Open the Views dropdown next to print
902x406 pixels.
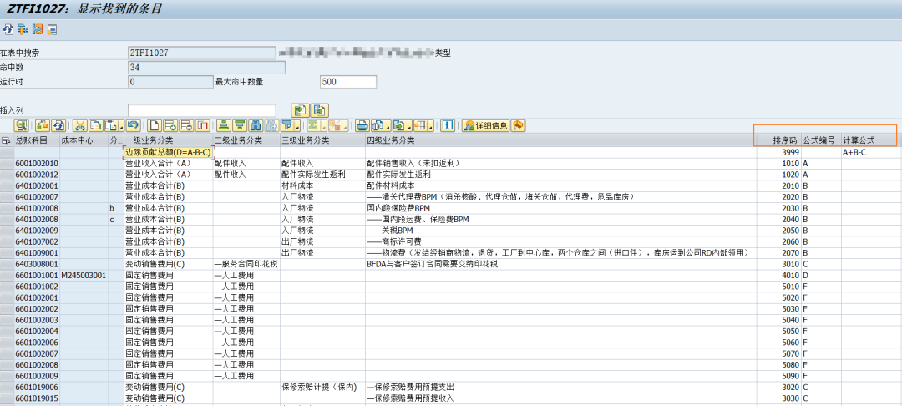tap(381, 125)
